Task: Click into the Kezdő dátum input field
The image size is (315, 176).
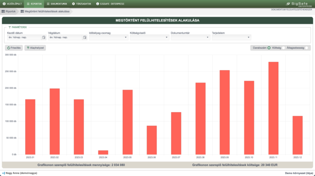Action: click(x=24, y=37)
